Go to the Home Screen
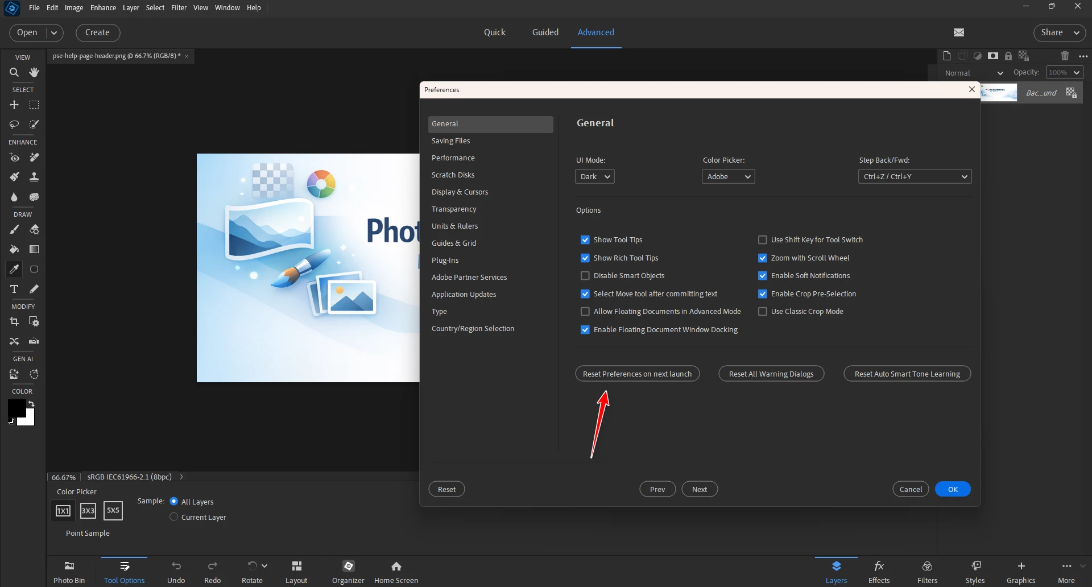Screen dimensions: 1092x587 (x=396, y=572)
